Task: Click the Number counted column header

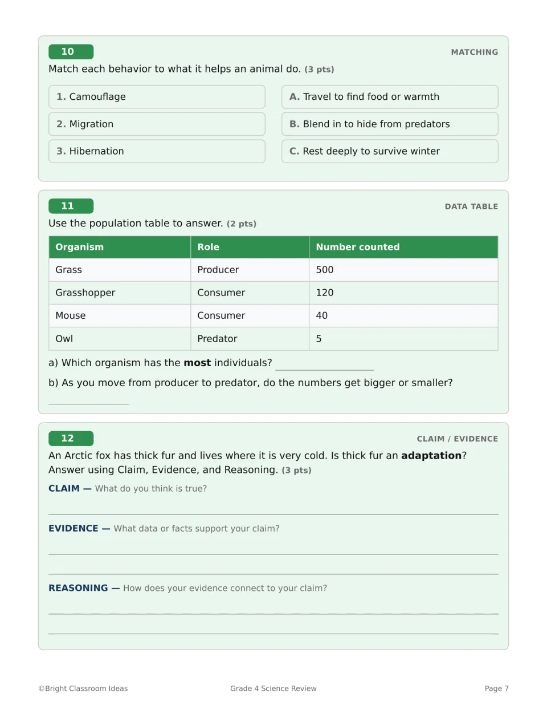Action: [x=403, y=247]
